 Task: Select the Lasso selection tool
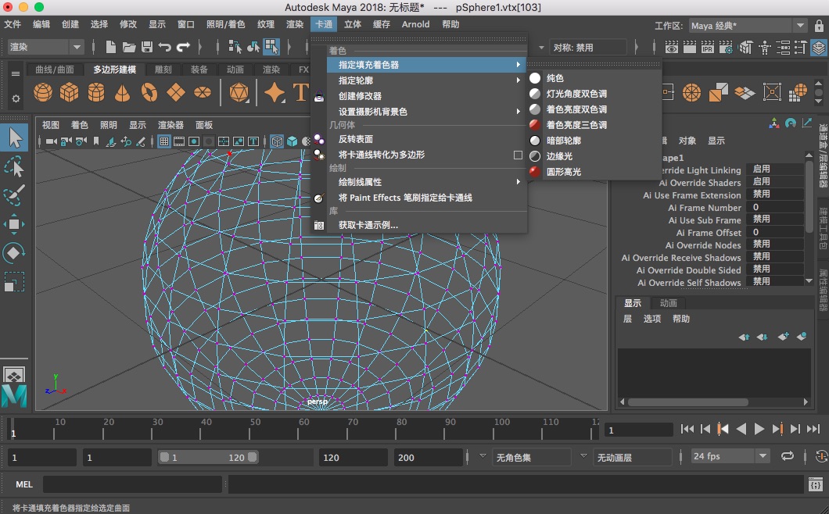[x=14, y=166]
